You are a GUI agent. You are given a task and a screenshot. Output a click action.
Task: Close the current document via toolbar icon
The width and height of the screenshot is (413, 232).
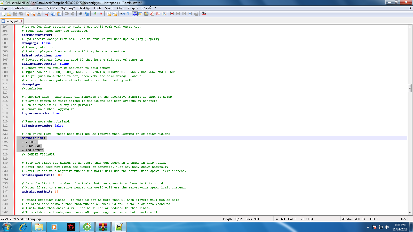[x=27, y=14]
